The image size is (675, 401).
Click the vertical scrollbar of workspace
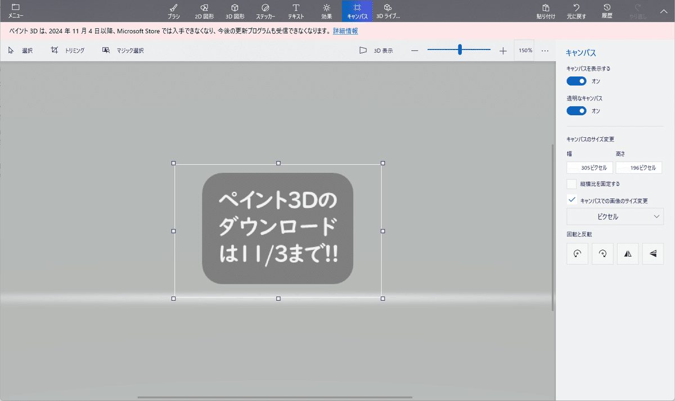[553, 228]
